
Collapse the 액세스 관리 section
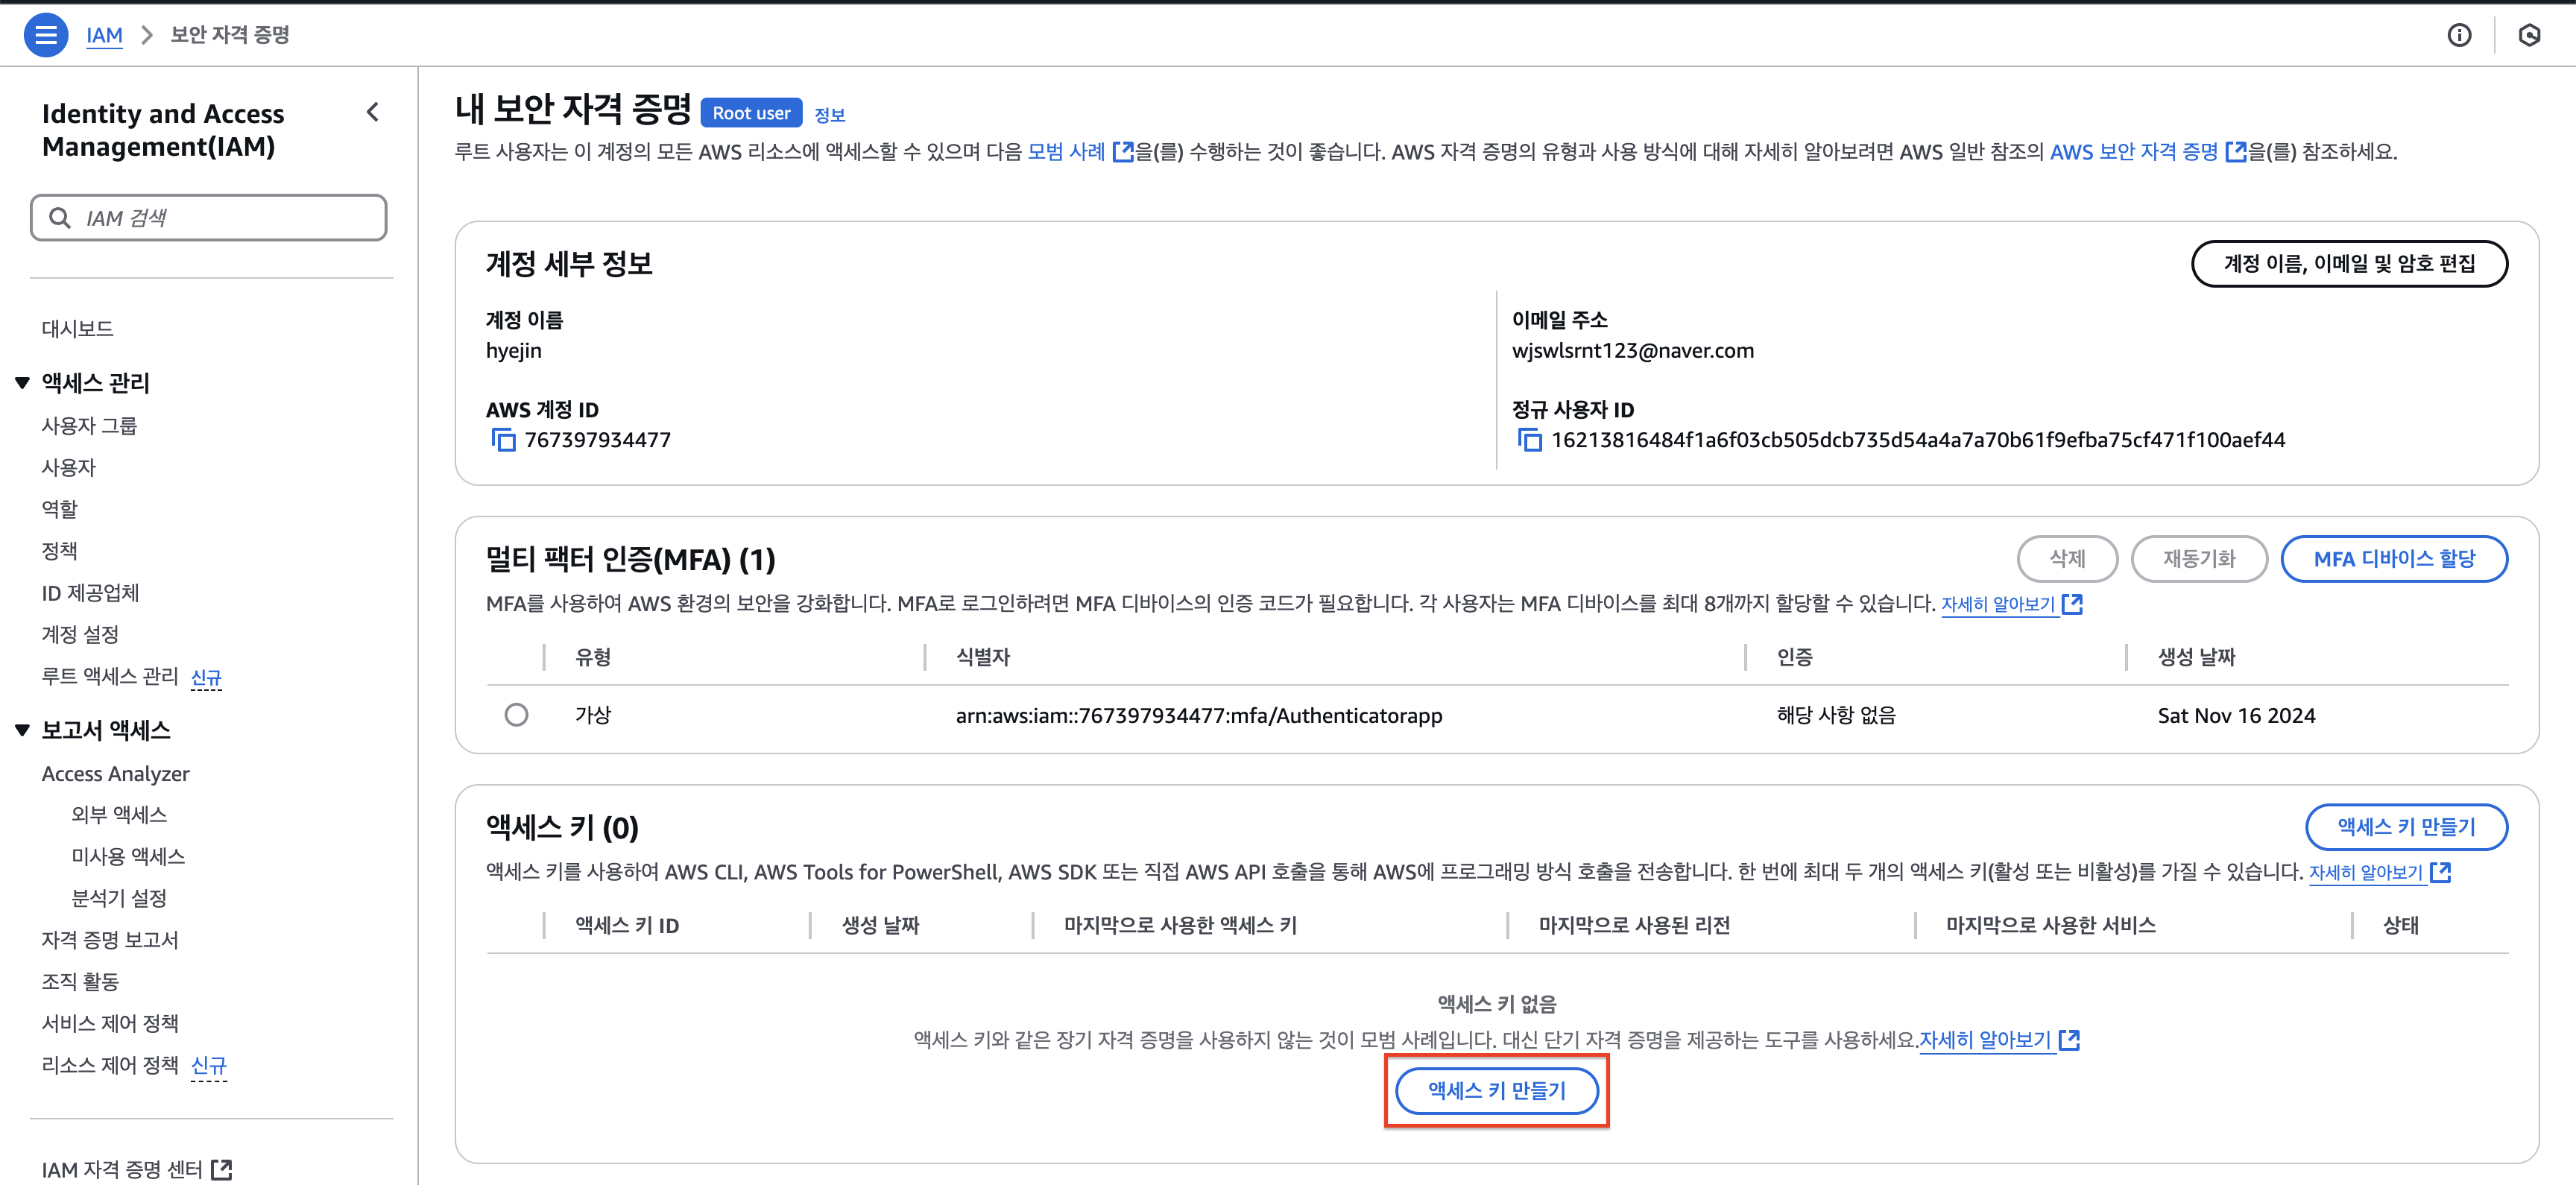22,383
